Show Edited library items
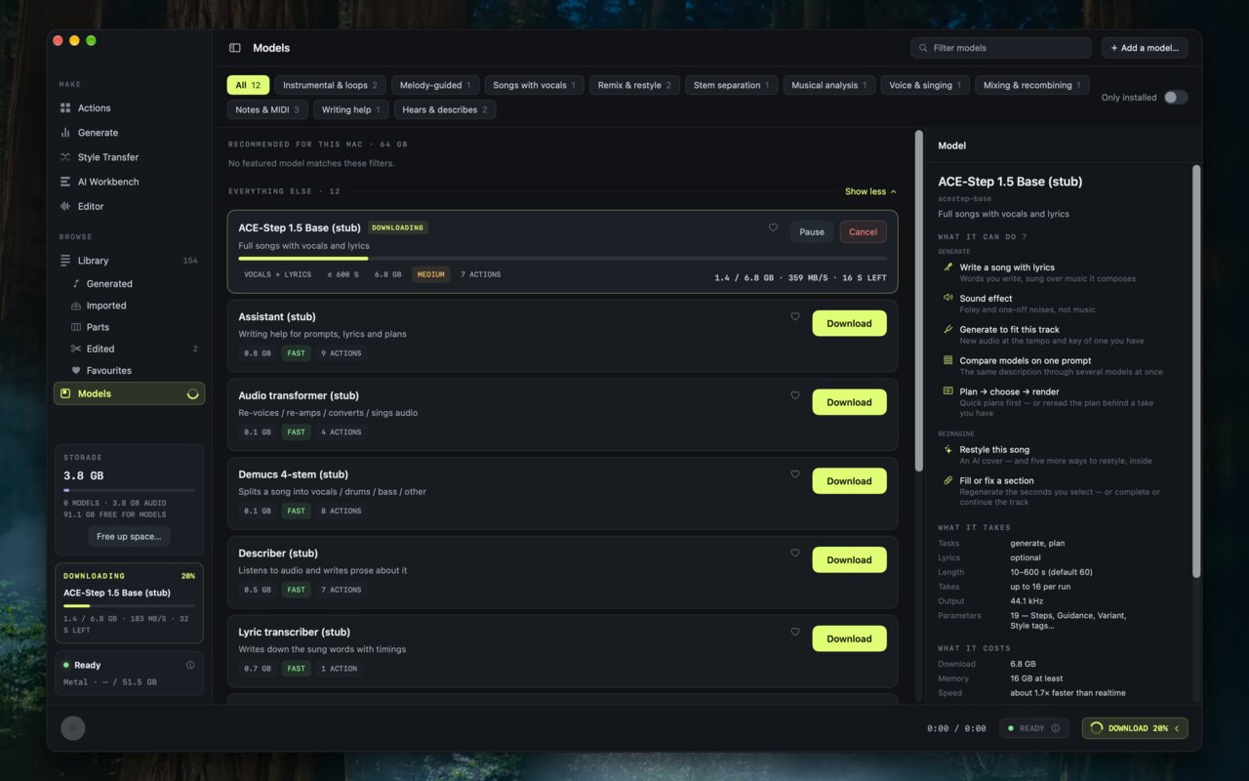The height and width of the screenshot is (781, 1249). tap(129, 349)
